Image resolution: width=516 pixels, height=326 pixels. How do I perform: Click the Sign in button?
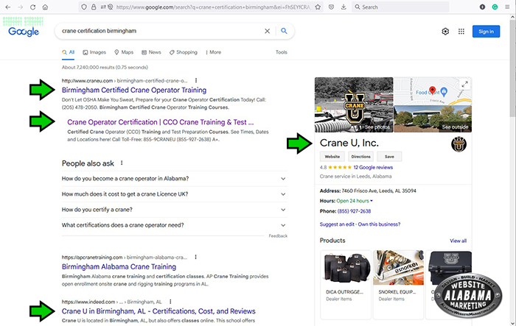tap(486, 32)
